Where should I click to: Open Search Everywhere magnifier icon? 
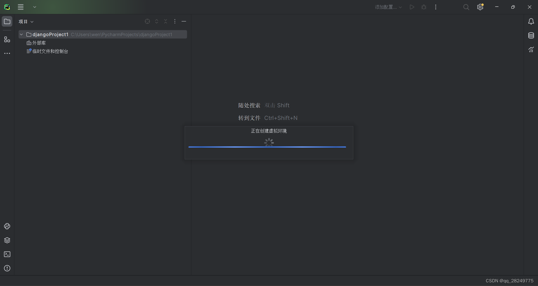tap(466, 7)
